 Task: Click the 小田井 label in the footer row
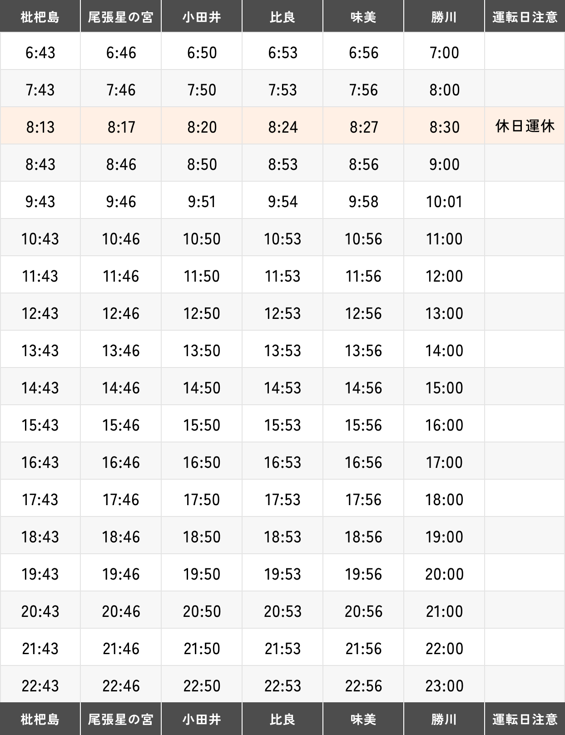(202, 719)
